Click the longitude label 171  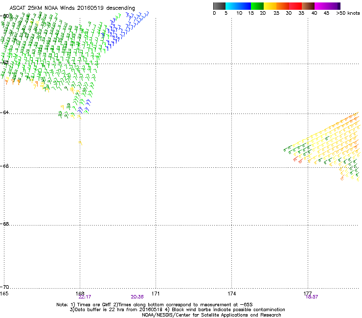click(x=156, y=294)
